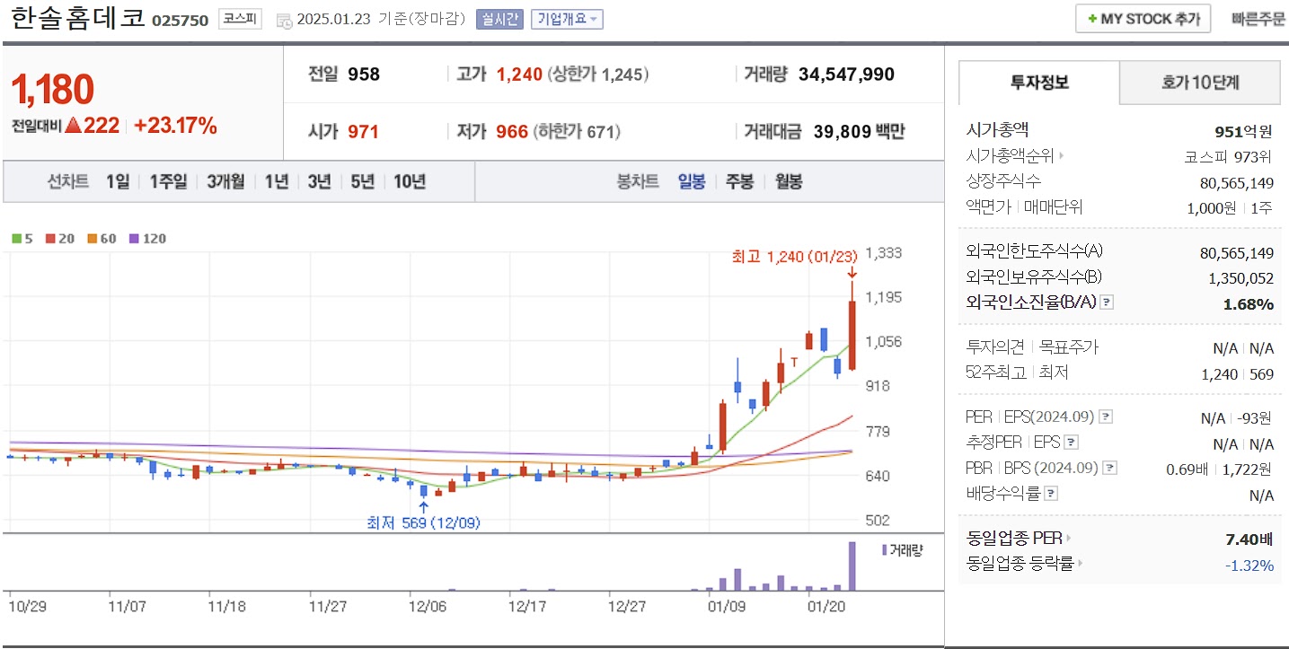Click the 최고 1,240 (01/23) chart marker
1289x649 pixels.
pos(794,258)
